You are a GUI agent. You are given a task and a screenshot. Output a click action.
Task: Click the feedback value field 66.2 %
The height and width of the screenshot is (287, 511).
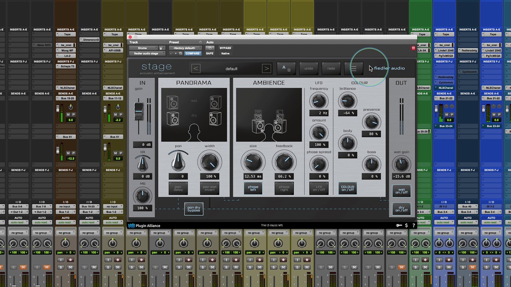[x=284, y=176]
